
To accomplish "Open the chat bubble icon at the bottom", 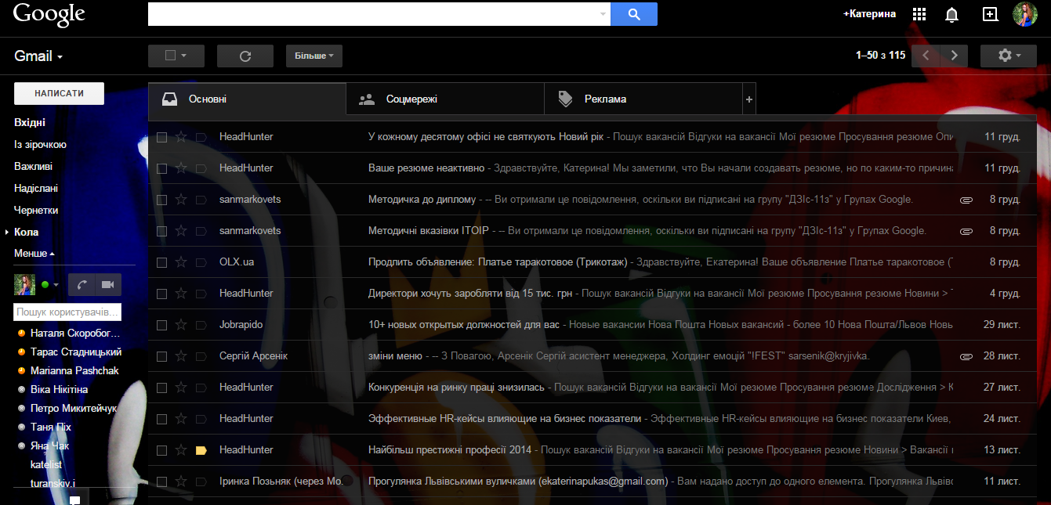I will click(x=74, y=500).
